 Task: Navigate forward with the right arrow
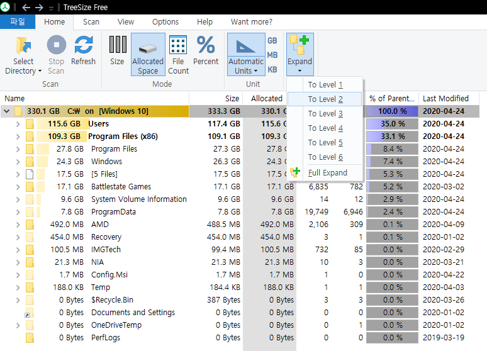point(39,8)
